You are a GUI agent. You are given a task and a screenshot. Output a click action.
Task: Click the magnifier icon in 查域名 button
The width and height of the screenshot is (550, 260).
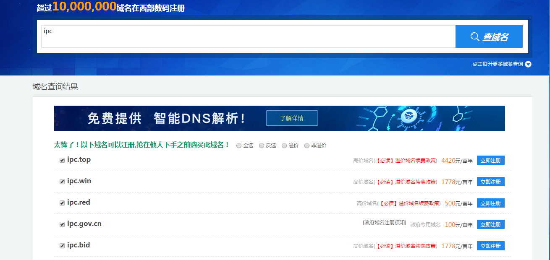(x=475, y=37)
